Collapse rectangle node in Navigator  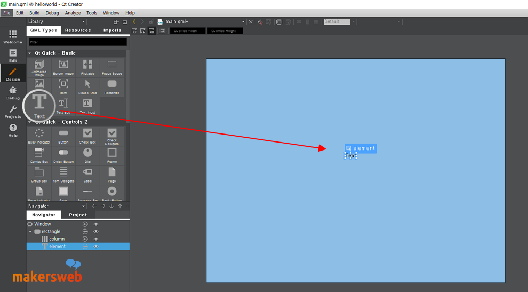coord(30,231)
